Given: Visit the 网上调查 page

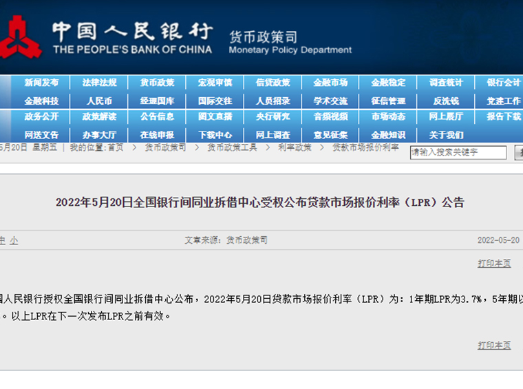Looking at the screenshot, I should [273, 135].
